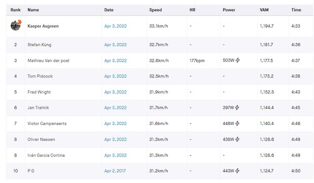Click the Power column header
The height and width of the screenshot is (183, 314).
pos(229,10)
